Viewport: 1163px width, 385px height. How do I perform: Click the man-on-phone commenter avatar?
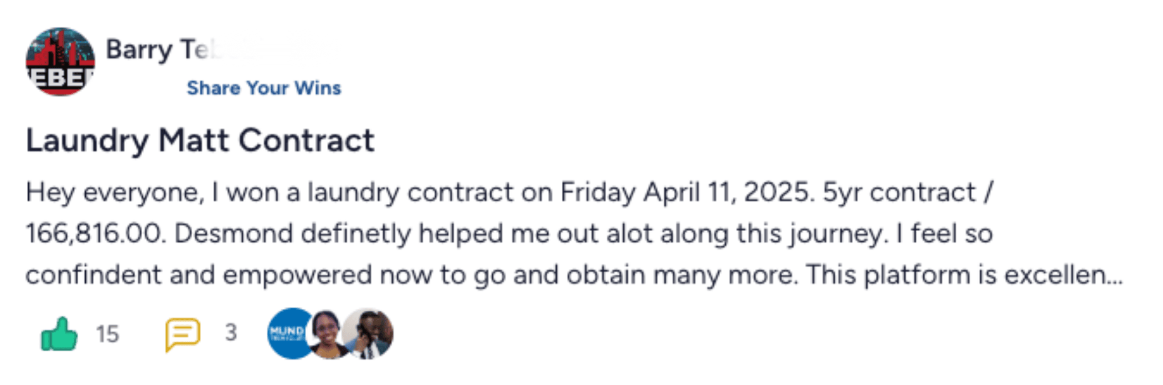(x=371, y=334)
